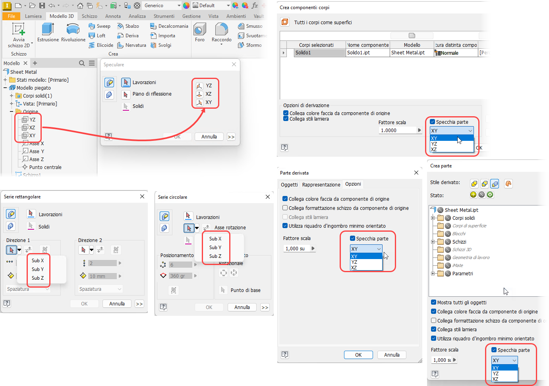Expand Stati modello: [Primario] node
This screenshot has width=549, height=386.
tap(5, 80)
